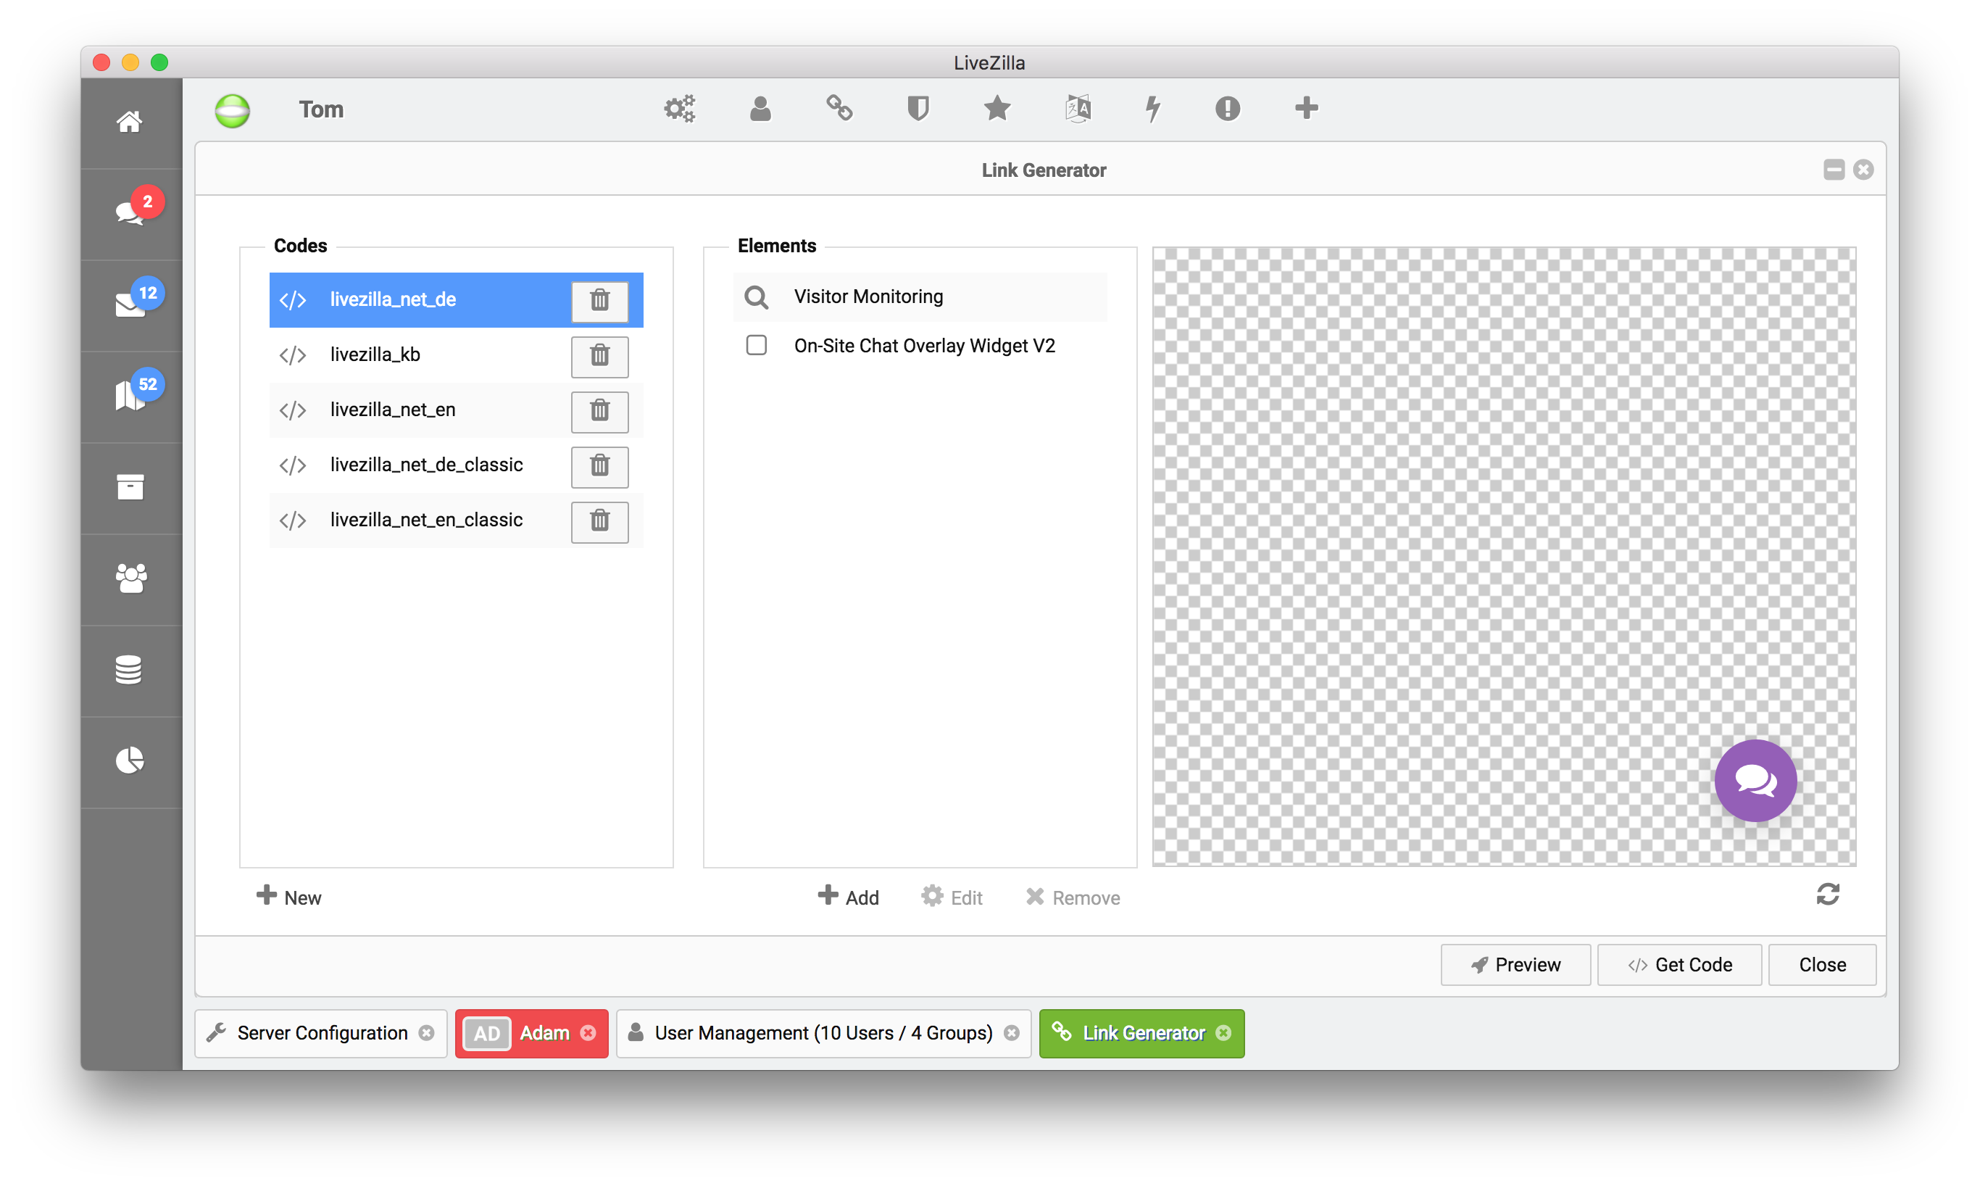The height and width of the screenshot is (1186, 1980).
Task: Enable On-Site Chat Overlay Widget V2 checkbox
Action: pyautogui.click(x=756, y=345)
